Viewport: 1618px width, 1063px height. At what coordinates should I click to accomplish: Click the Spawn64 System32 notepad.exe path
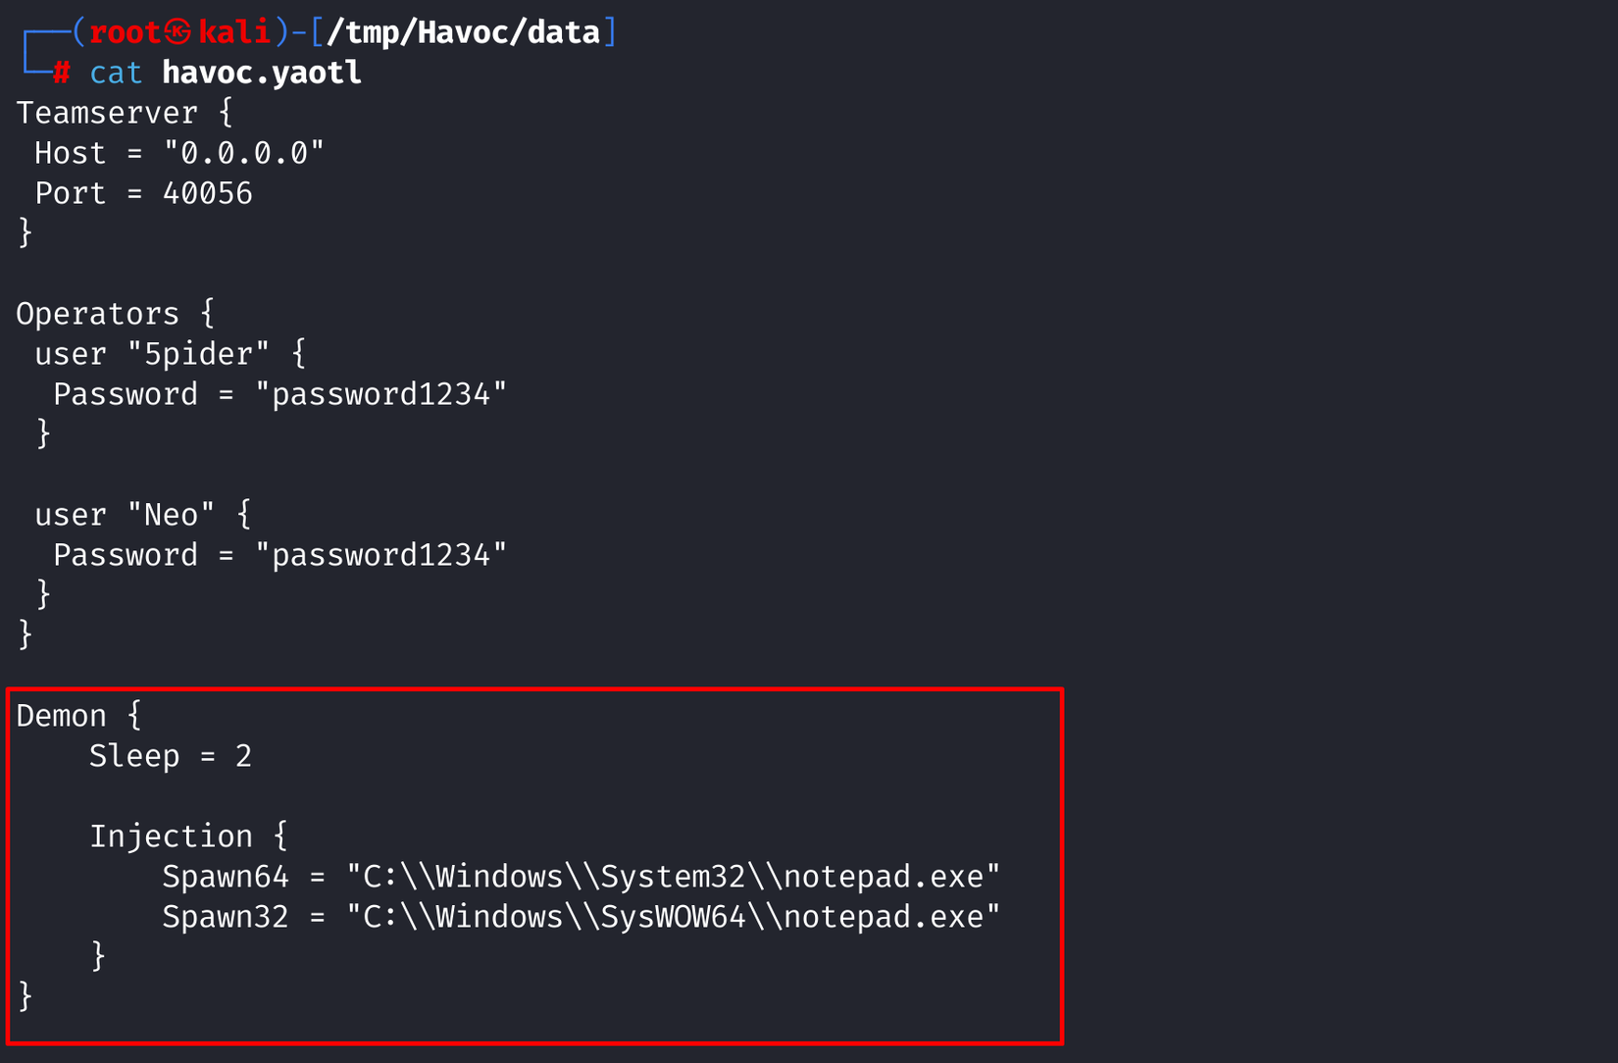coord(674,877)
